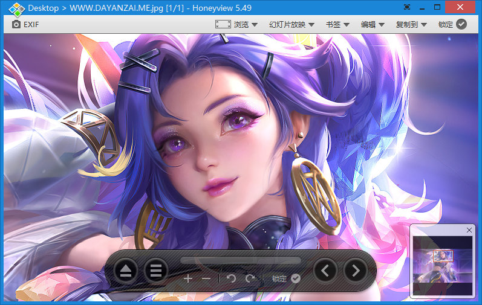The width and height of the screenshot is (482, 305).
Task: Expand the 浏览 dropdown
Action: pos(236,25)
